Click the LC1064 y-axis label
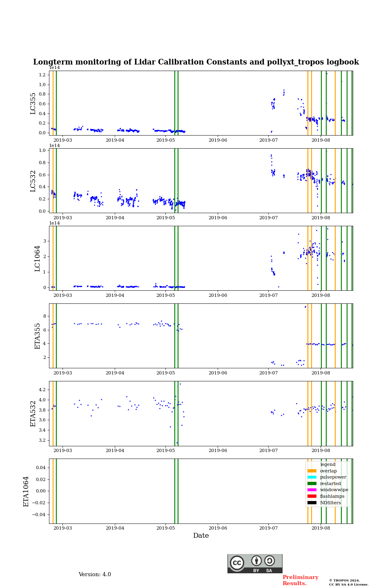The height and width of the screenshot is (588, 392). (x=38, y=258)
